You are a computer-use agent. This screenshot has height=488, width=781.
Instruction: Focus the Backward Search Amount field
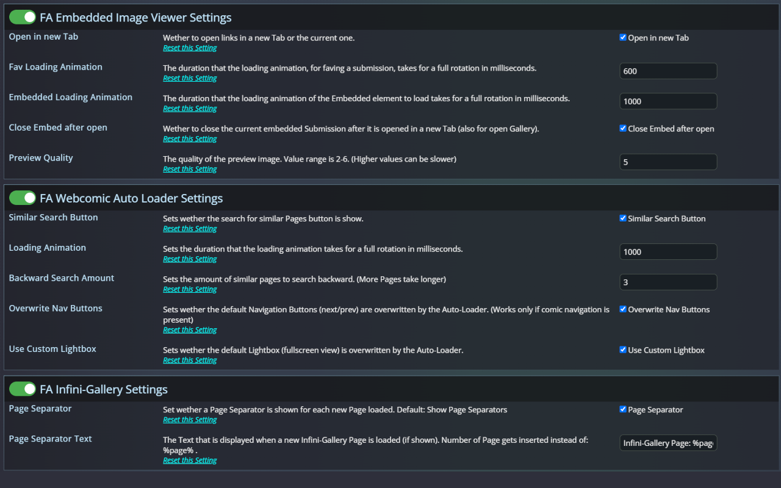click(668, 282)
